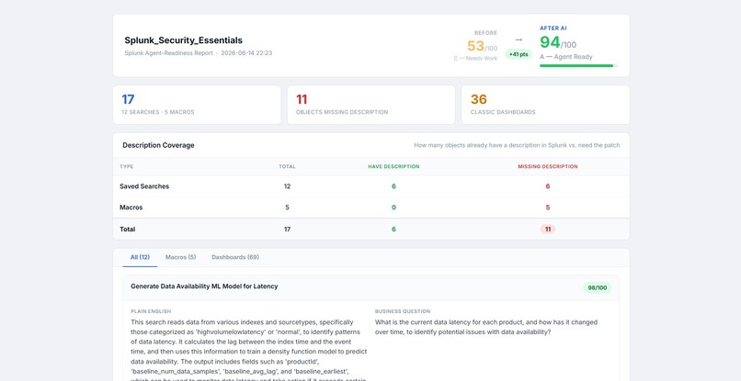This screenshot has width=741, height=381.
Task: Select the +41 pts improvement badge
Action: coord(519,54)
